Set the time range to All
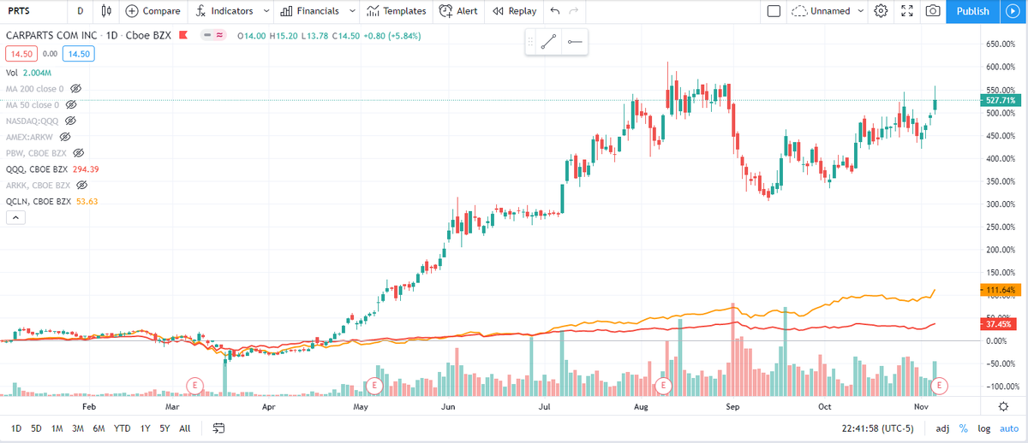 pos(184,428)
